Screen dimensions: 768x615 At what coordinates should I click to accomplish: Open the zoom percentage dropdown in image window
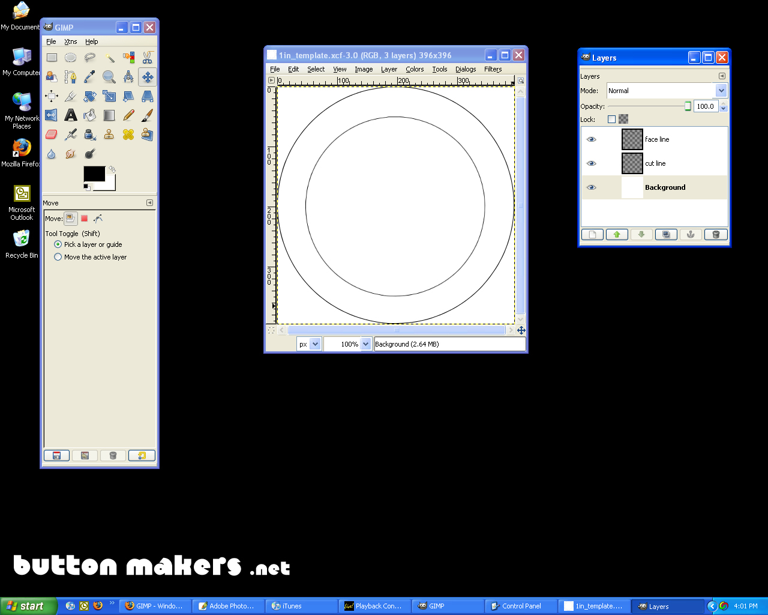[366, 344]
